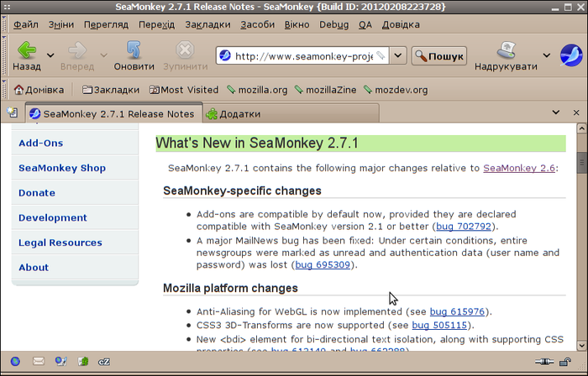Click the personal toolbar grippy handle

click(x=4, y=90)
